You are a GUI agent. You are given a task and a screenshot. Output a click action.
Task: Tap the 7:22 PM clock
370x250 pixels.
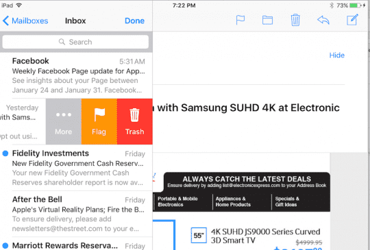tap(184, 5)
